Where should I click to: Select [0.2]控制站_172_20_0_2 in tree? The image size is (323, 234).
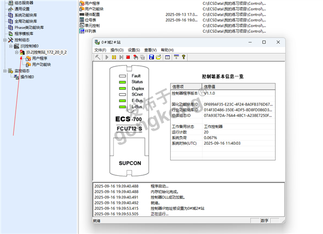click(46, 52)
